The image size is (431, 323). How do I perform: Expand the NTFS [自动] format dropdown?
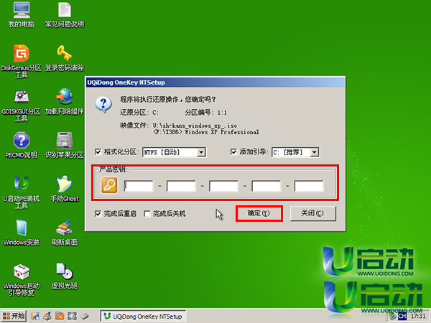point(201,152)
